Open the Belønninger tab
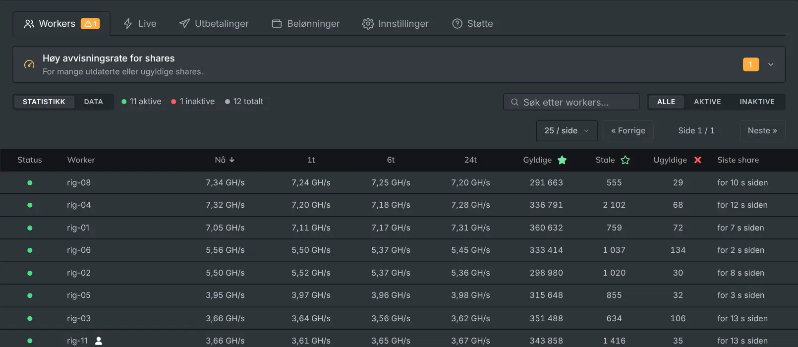Screen dimensions: 798x347 (x=305, y=24)
